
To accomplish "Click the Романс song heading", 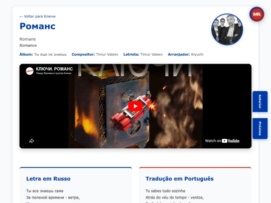I will click(x=38, y=26).
